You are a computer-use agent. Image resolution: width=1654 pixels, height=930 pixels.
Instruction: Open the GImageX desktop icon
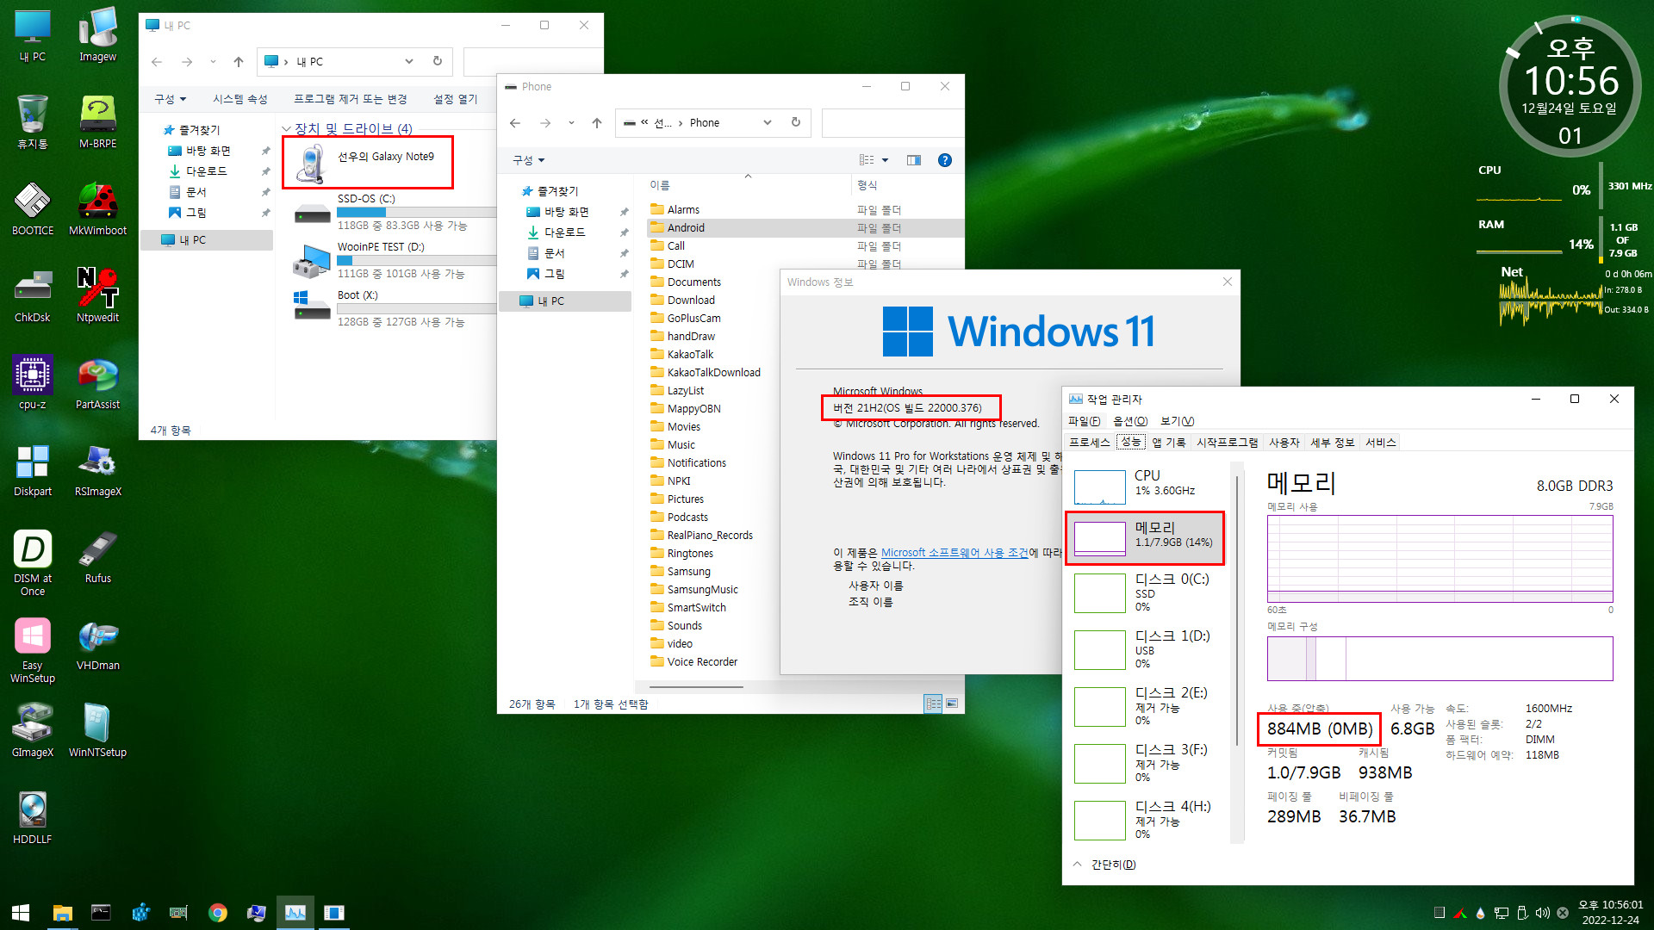click(33, 729)
